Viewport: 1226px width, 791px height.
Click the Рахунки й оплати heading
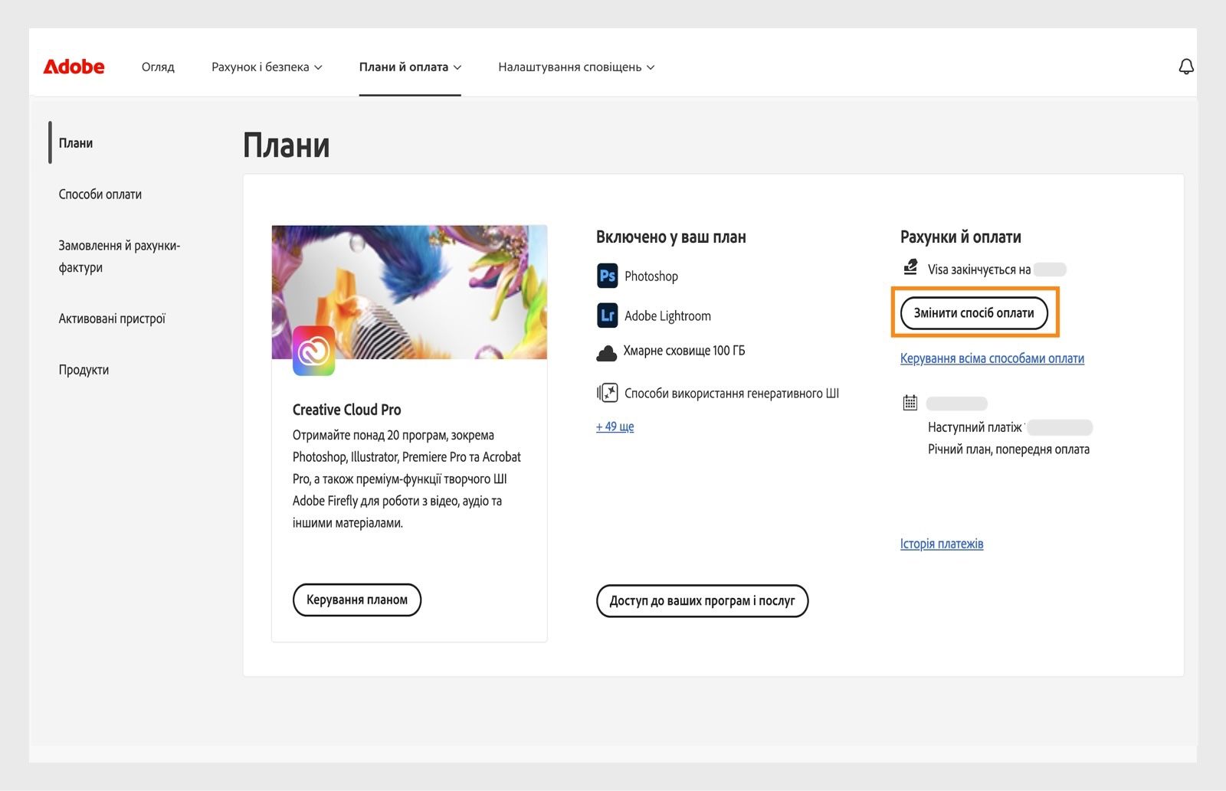coord(961,237)
